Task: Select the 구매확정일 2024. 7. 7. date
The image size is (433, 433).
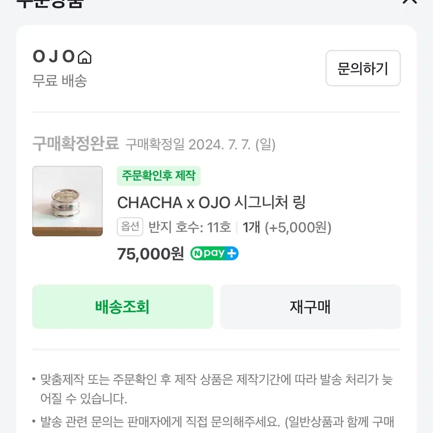Action: (200, 144)
